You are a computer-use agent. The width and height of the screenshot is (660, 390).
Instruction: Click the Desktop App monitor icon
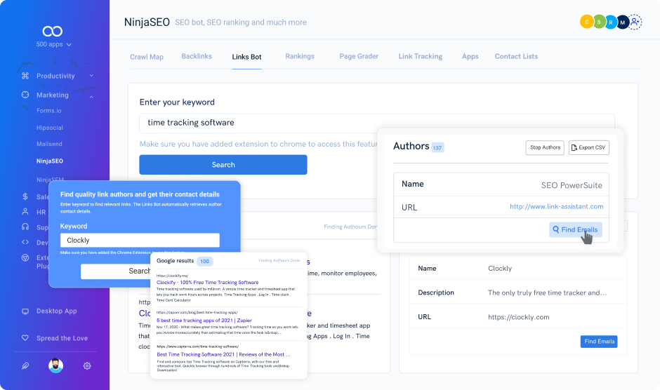click(25, 311)
